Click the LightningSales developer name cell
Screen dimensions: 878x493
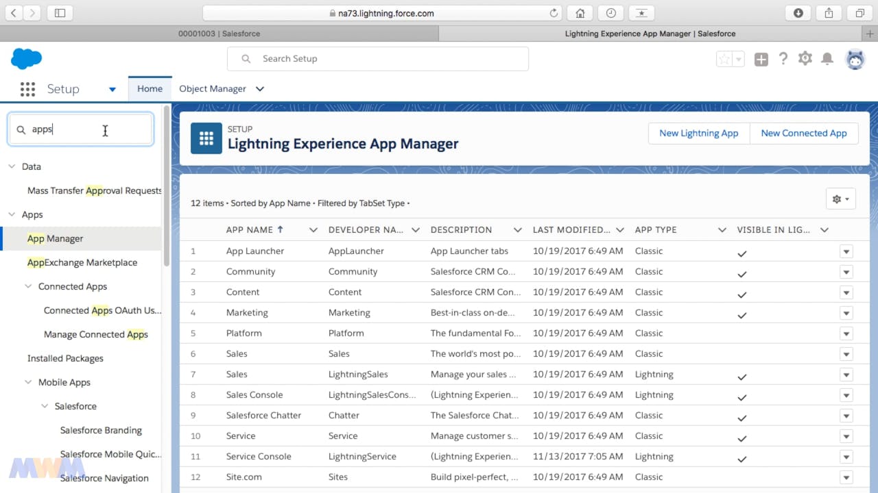(x=358, y=375)
